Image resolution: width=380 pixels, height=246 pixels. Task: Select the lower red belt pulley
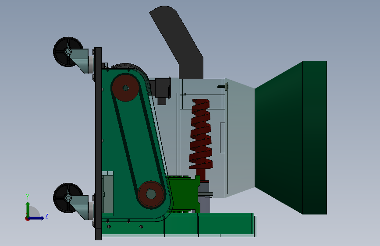(x=151, y=194)
